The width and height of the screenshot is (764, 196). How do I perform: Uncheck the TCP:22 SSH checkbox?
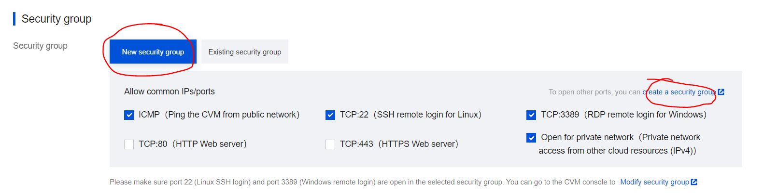(x=330, y=115)
